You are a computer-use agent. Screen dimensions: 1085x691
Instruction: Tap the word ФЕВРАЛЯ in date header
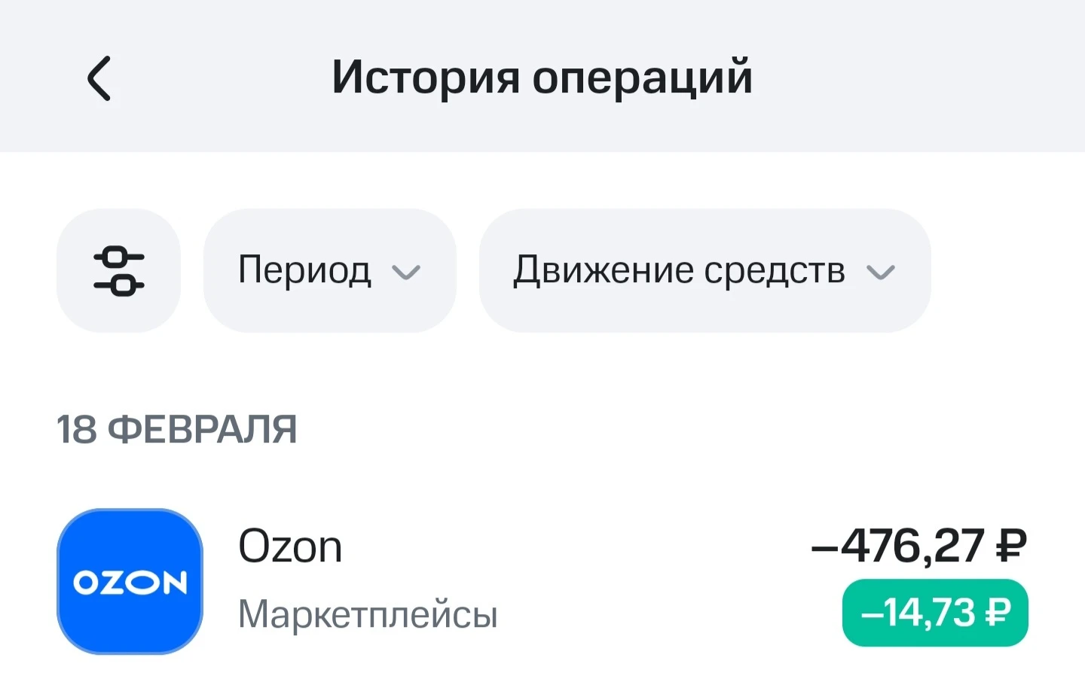202,430
